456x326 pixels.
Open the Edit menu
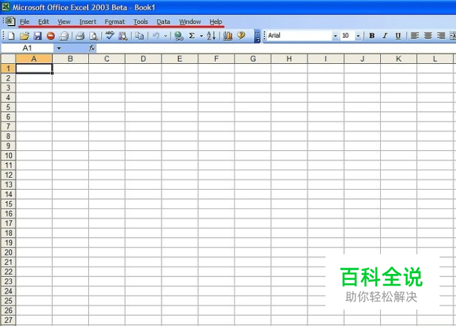[x=43, y=22]
